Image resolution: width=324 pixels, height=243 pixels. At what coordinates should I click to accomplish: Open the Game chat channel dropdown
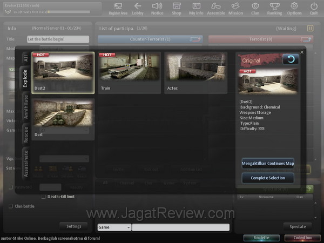point(114,227)
